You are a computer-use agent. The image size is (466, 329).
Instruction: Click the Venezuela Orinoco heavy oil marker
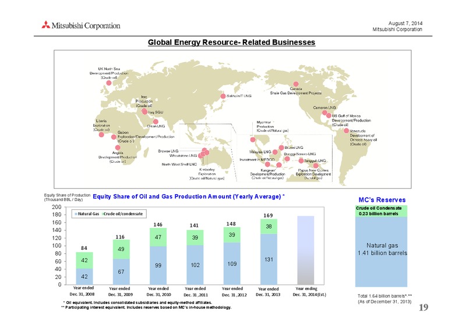coord(346,131)
